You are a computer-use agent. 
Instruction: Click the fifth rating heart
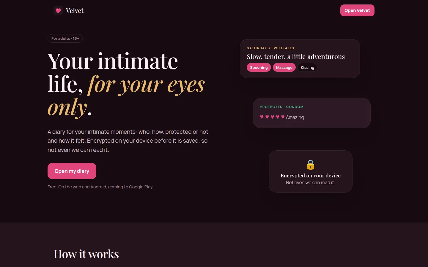pyautogui.click(x=283, y=117)
